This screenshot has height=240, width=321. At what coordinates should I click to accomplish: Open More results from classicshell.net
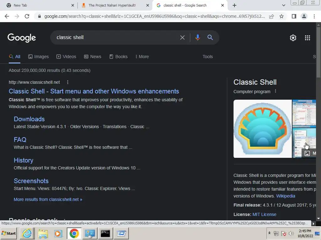coord(48,200)
